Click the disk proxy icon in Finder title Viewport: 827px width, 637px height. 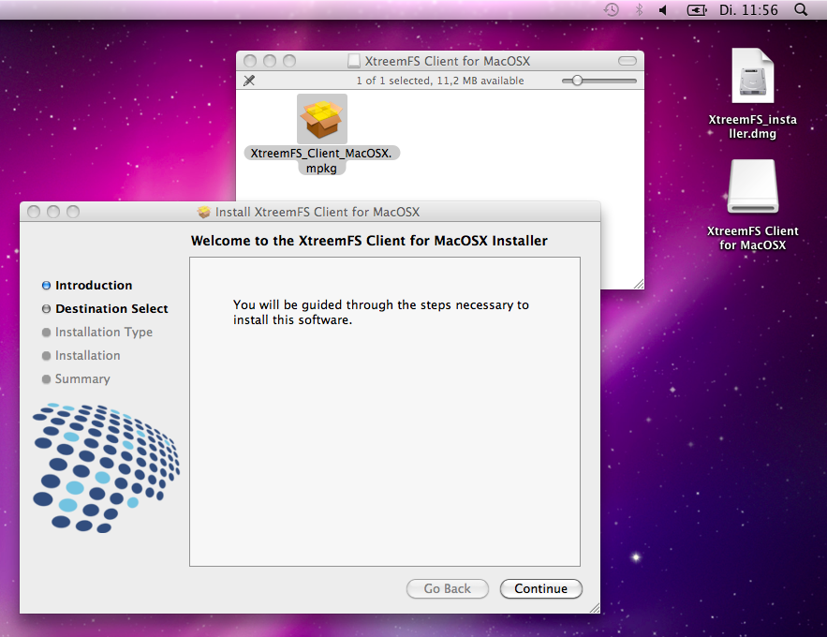pyautogui.click(x=354, y=61)
